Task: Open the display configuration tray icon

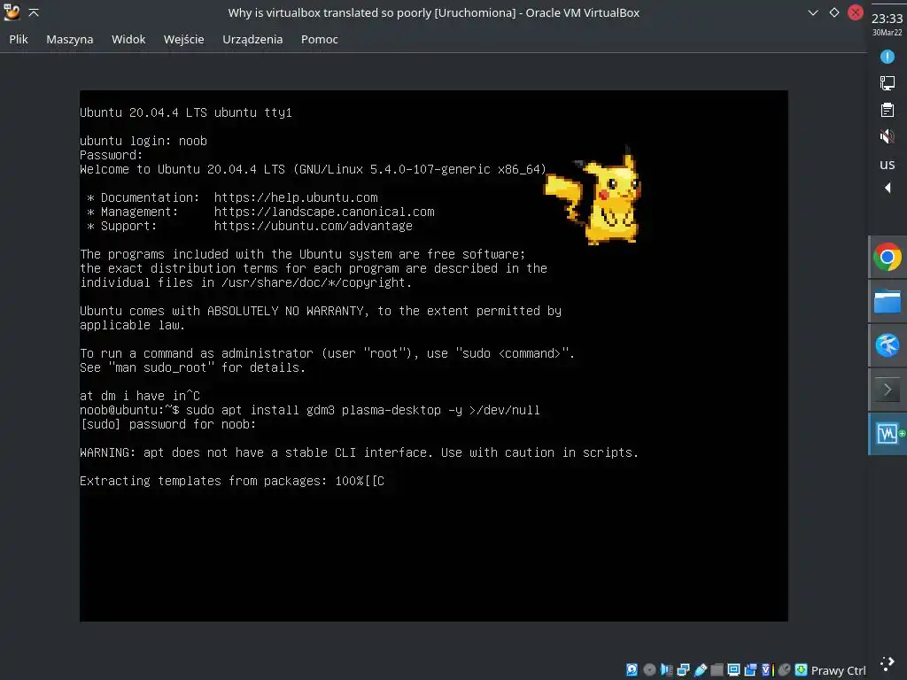Action: tap(887, 83)
